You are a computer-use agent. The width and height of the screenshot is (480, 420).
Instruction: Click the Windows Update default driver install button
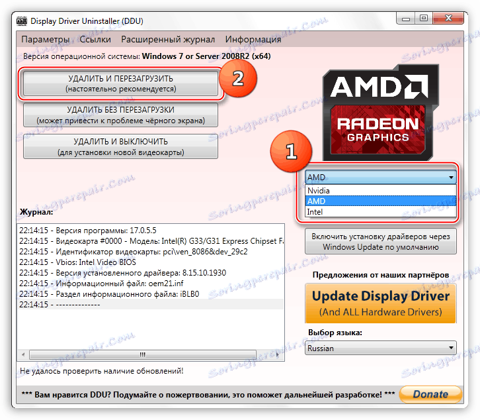pos(381,241)
